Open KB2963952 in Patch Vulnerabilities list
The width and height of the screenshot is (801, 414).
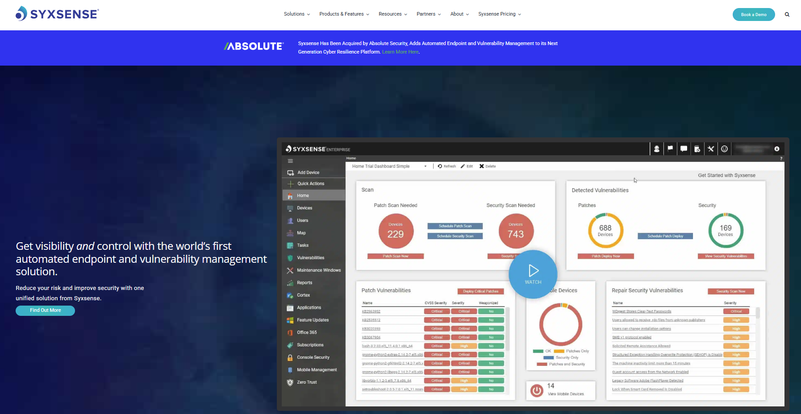[x=371, y=311]
